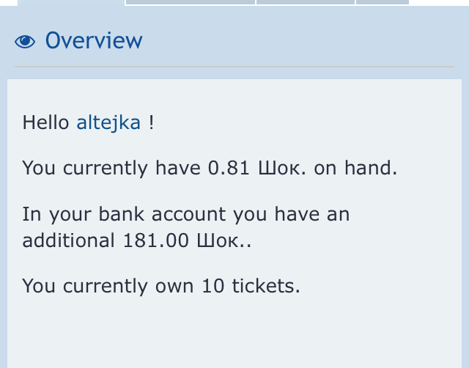Click the word "tickets"
The image size is (469, 368).
(266, 285)
